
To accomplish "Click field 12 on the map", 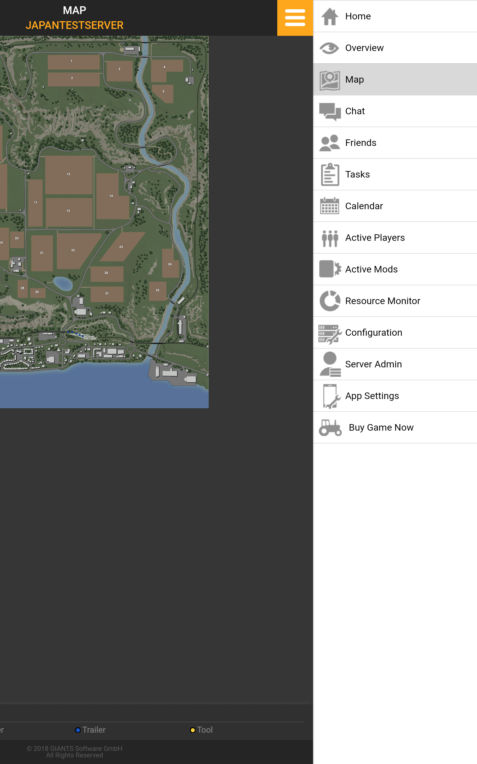I will pos(69,174).
